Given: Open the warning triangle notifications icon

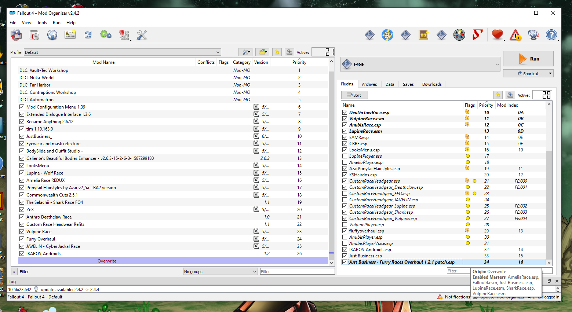Looking at the screenshot, I should 515,35.
